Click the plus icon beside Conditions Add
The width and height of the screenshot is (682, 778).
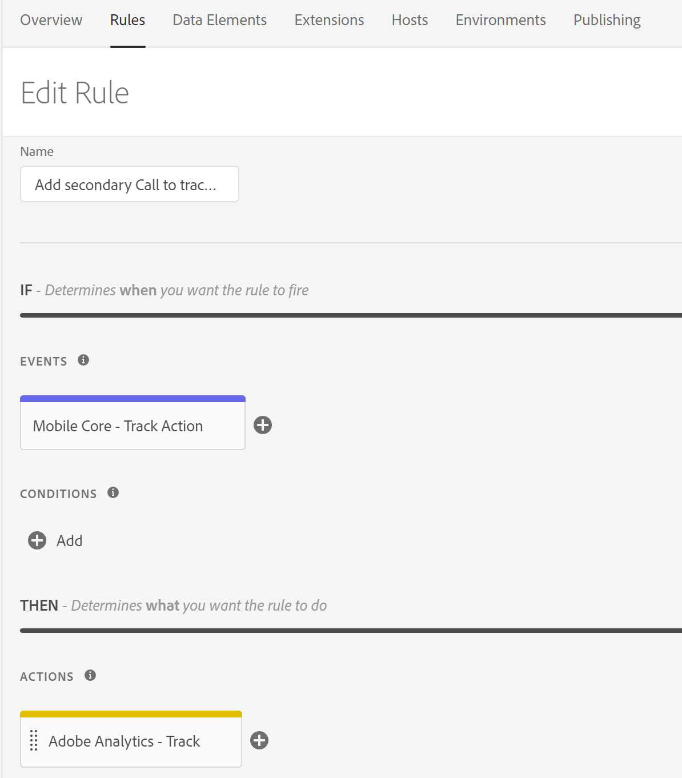click(37, 540)
